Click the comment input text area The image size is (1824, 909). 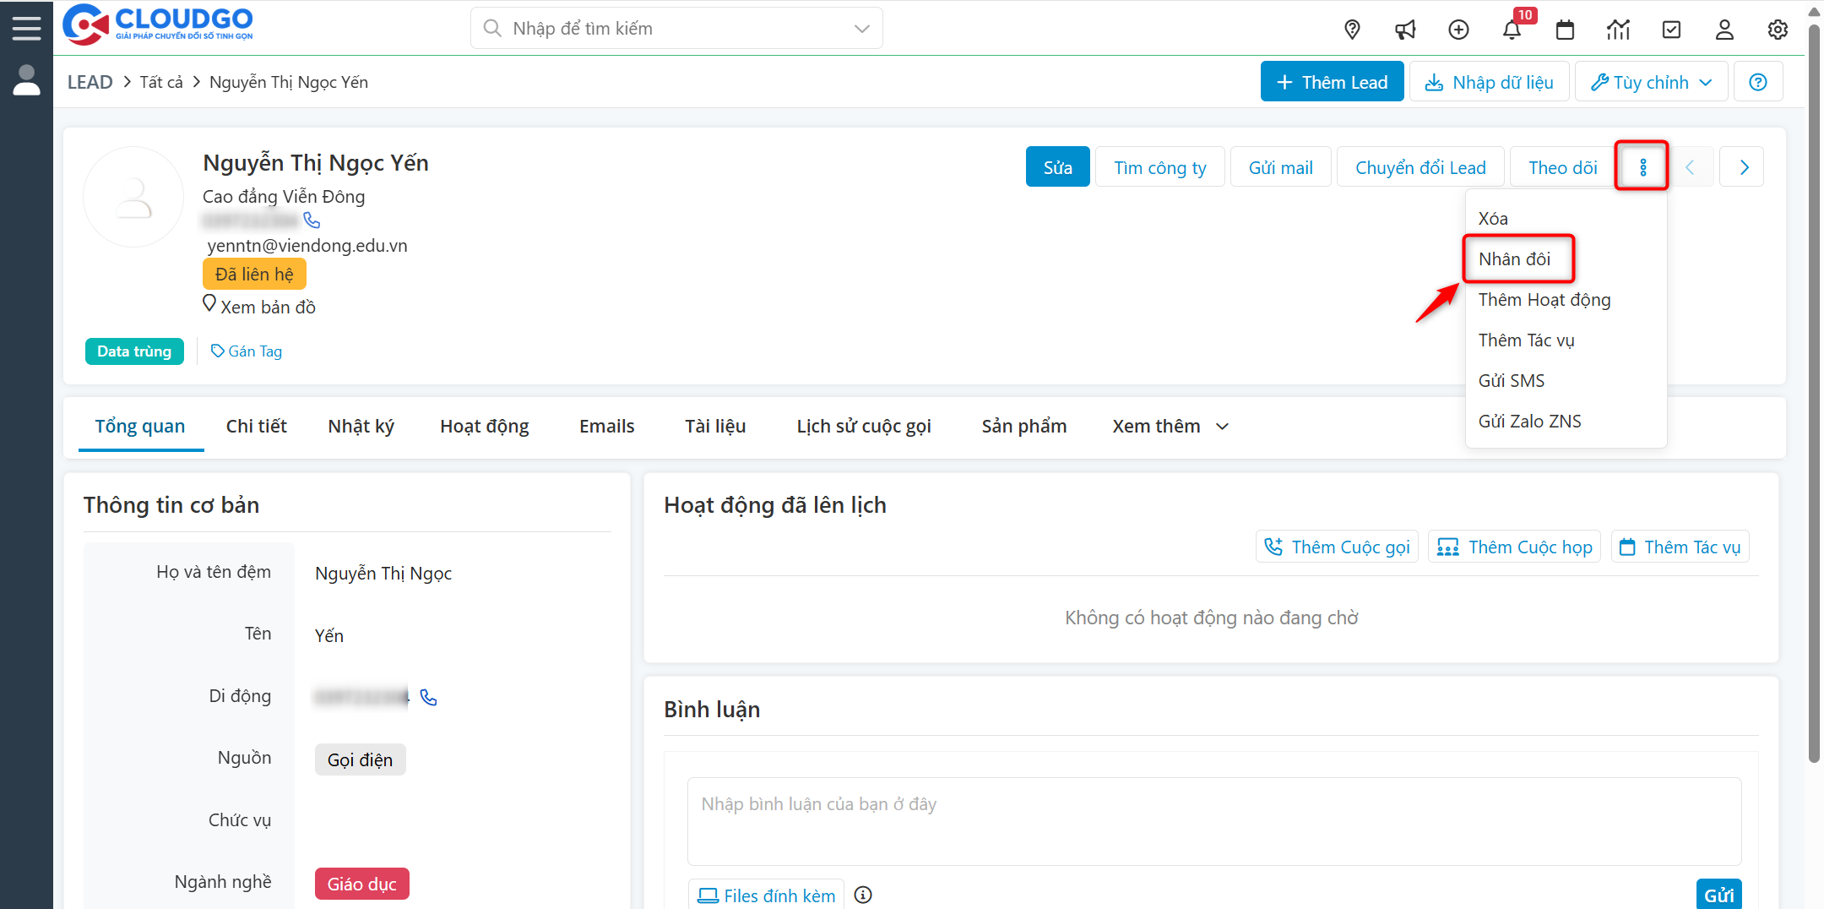tap(1213, 820)
